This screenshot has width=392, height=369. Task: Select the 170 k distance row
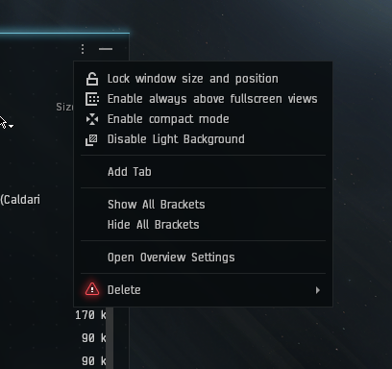(90, 315)
